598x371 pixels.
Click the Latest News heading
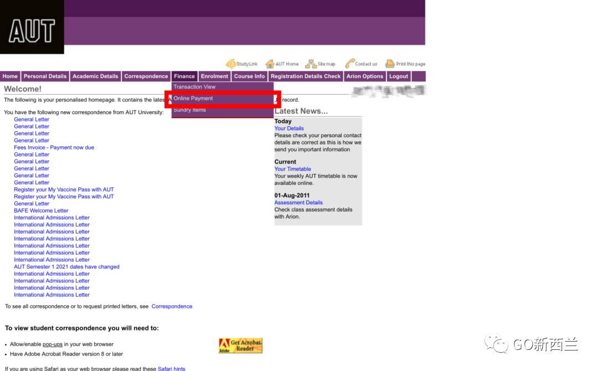coord(301,111)
